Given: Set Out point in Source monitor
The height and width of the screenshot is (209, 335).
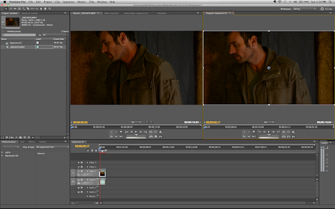Looking at the screenshot, I should pos(116,132).
